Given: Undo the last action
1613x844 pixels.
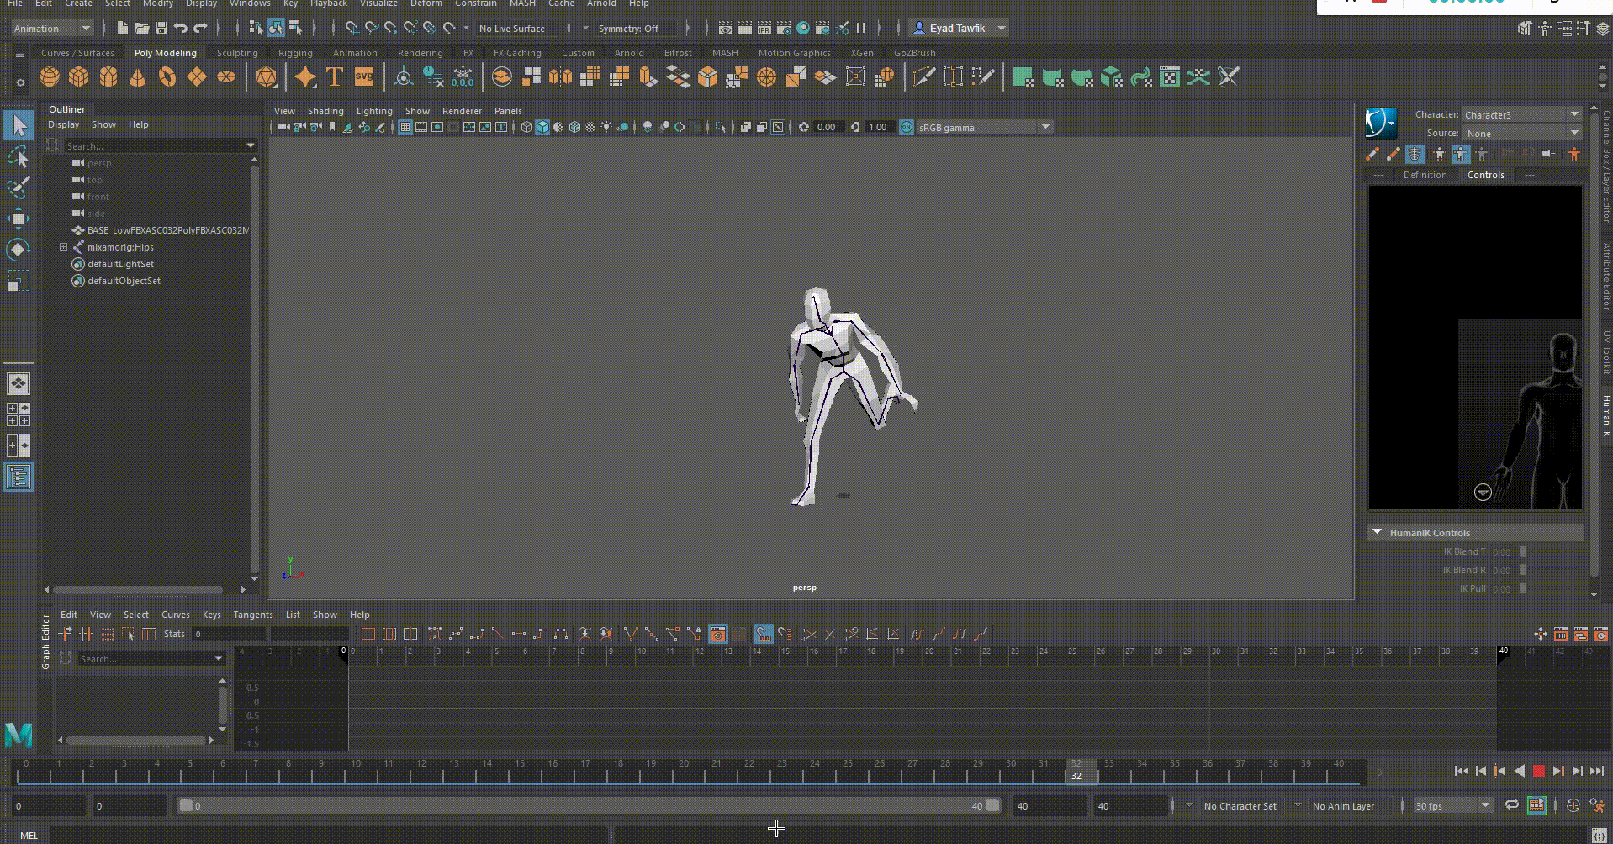Looking at the screenshot, I should coord(181,29).
